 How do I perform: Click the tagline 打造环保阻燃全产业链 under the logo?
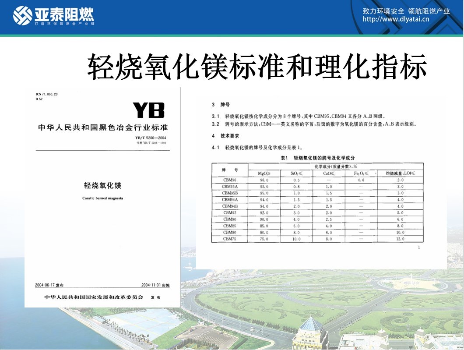64,24
